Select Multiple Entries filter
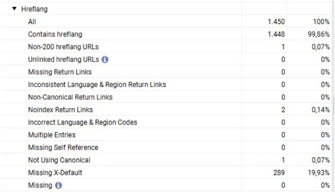This screenshot has height=192, width=335. (x=52, y=135)
